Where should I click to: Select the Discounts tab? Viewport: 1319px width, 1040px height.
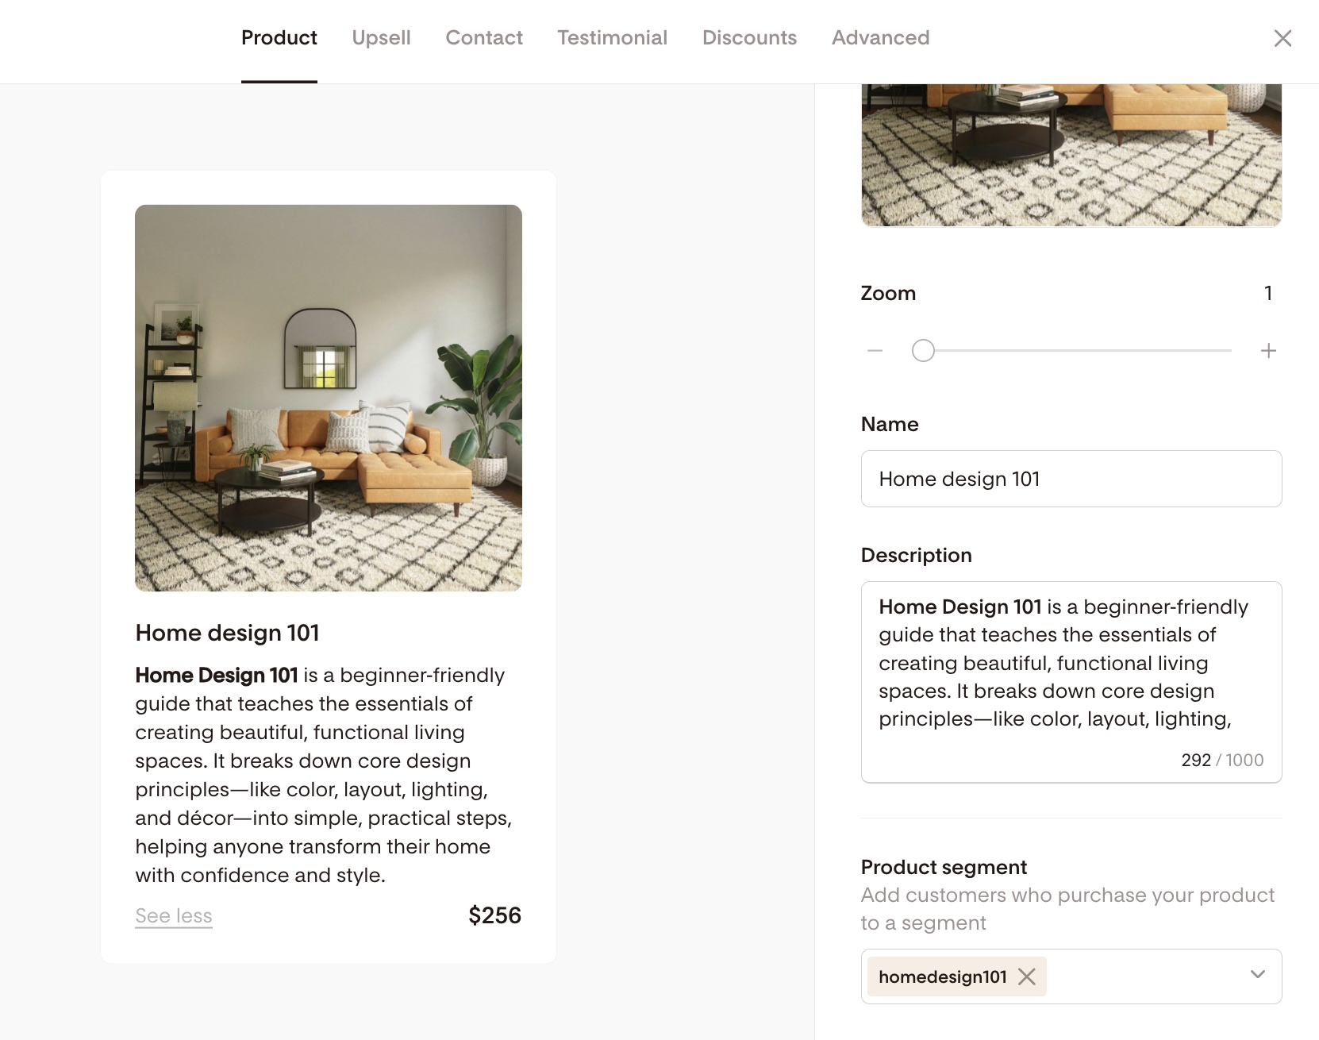coord(749,38)
